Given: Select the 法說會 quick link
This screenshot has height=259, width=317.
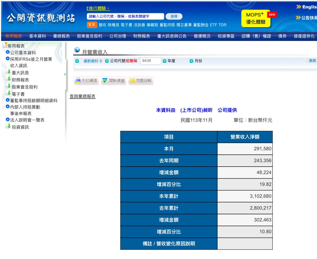Looking at the screenshot, I should click(x=139, y=25).
